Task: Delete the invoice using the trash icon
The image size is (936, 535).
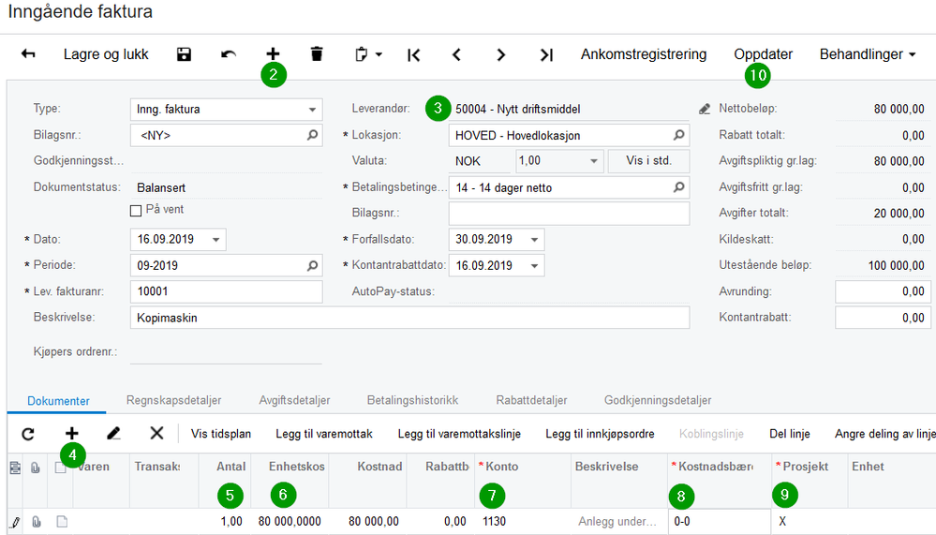Action: (x=317, y=54)
